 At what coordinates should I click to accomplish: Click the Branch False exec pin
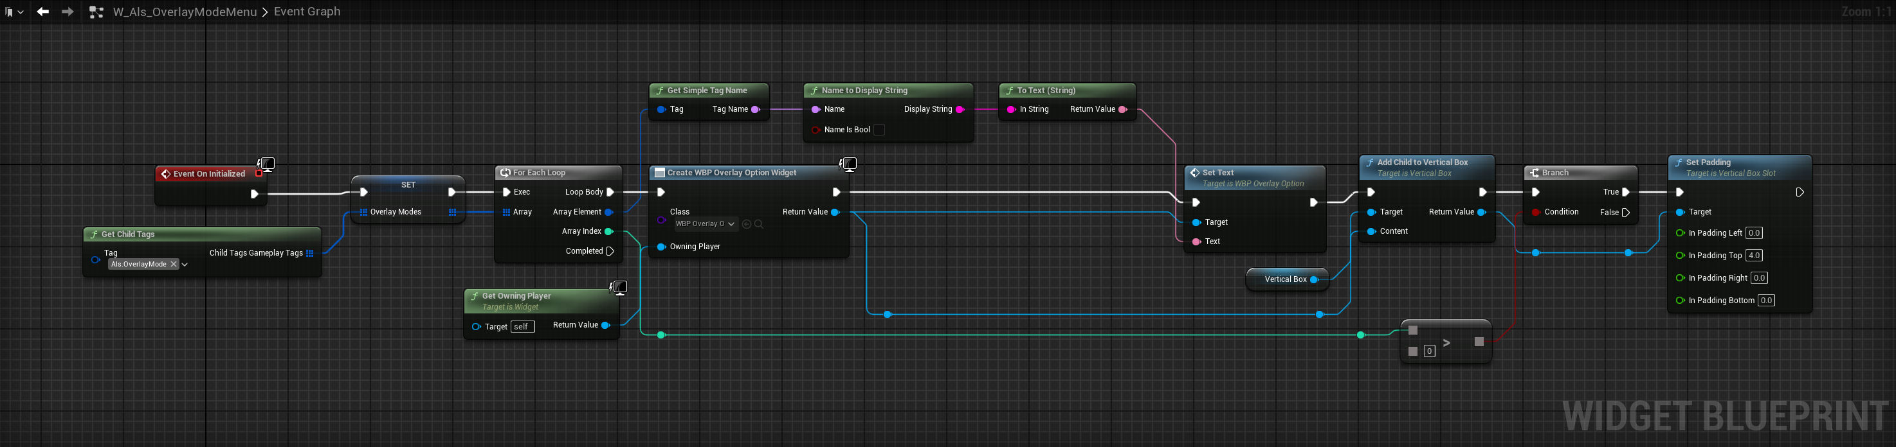click(1626, 213)
